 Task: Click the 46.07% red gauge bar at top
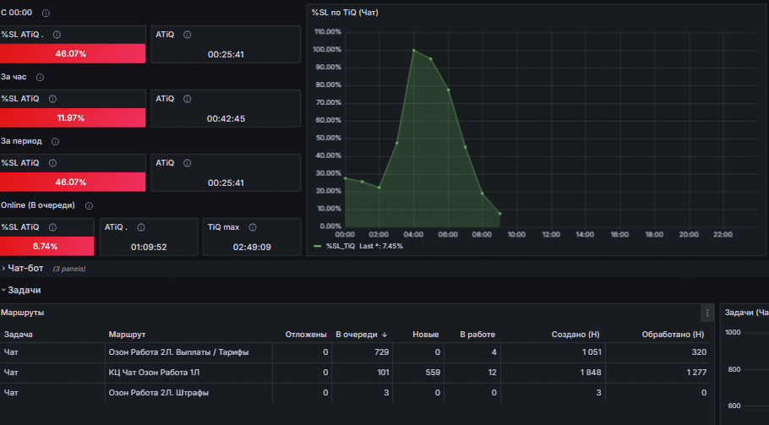[73, 53]
